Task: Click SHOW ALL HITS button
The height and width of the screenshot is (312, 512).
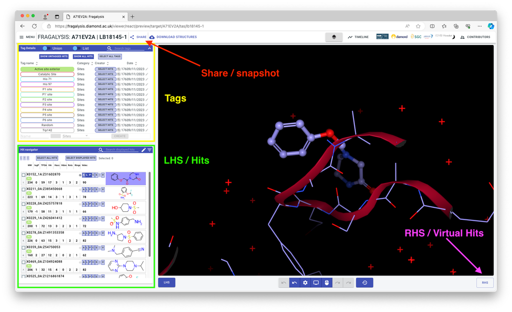Action: 83,56
